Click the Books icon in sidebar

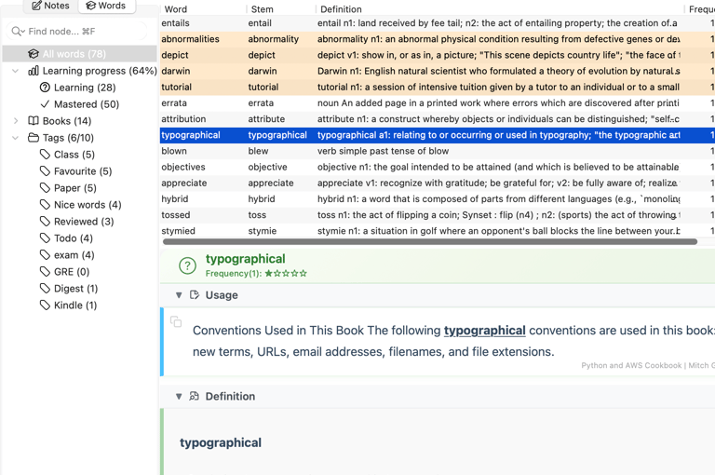(x=34, y=121)
